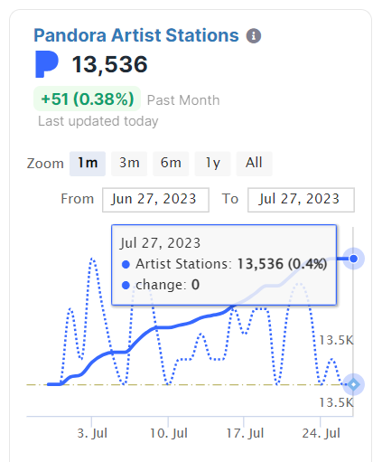Select the All zoom range
Screen dimensions: 373x462
pos(254,164)
